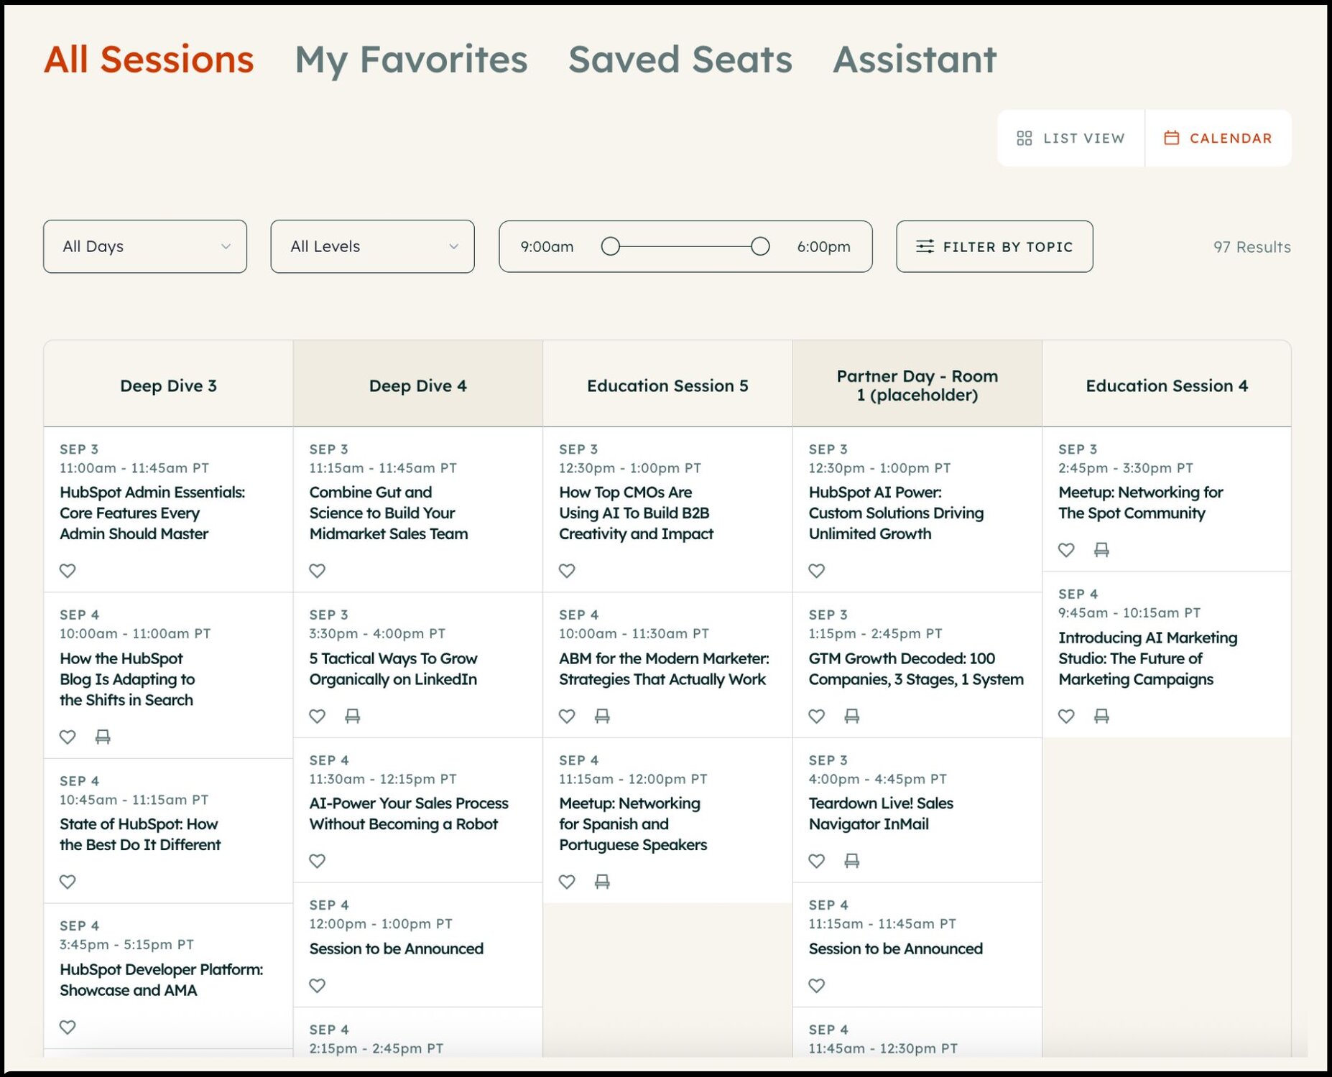Favorite Spanish and Portuguese Speakers meetup
The width and height of the screenshot is (1332, 1077).
click(x=567, y=882)
